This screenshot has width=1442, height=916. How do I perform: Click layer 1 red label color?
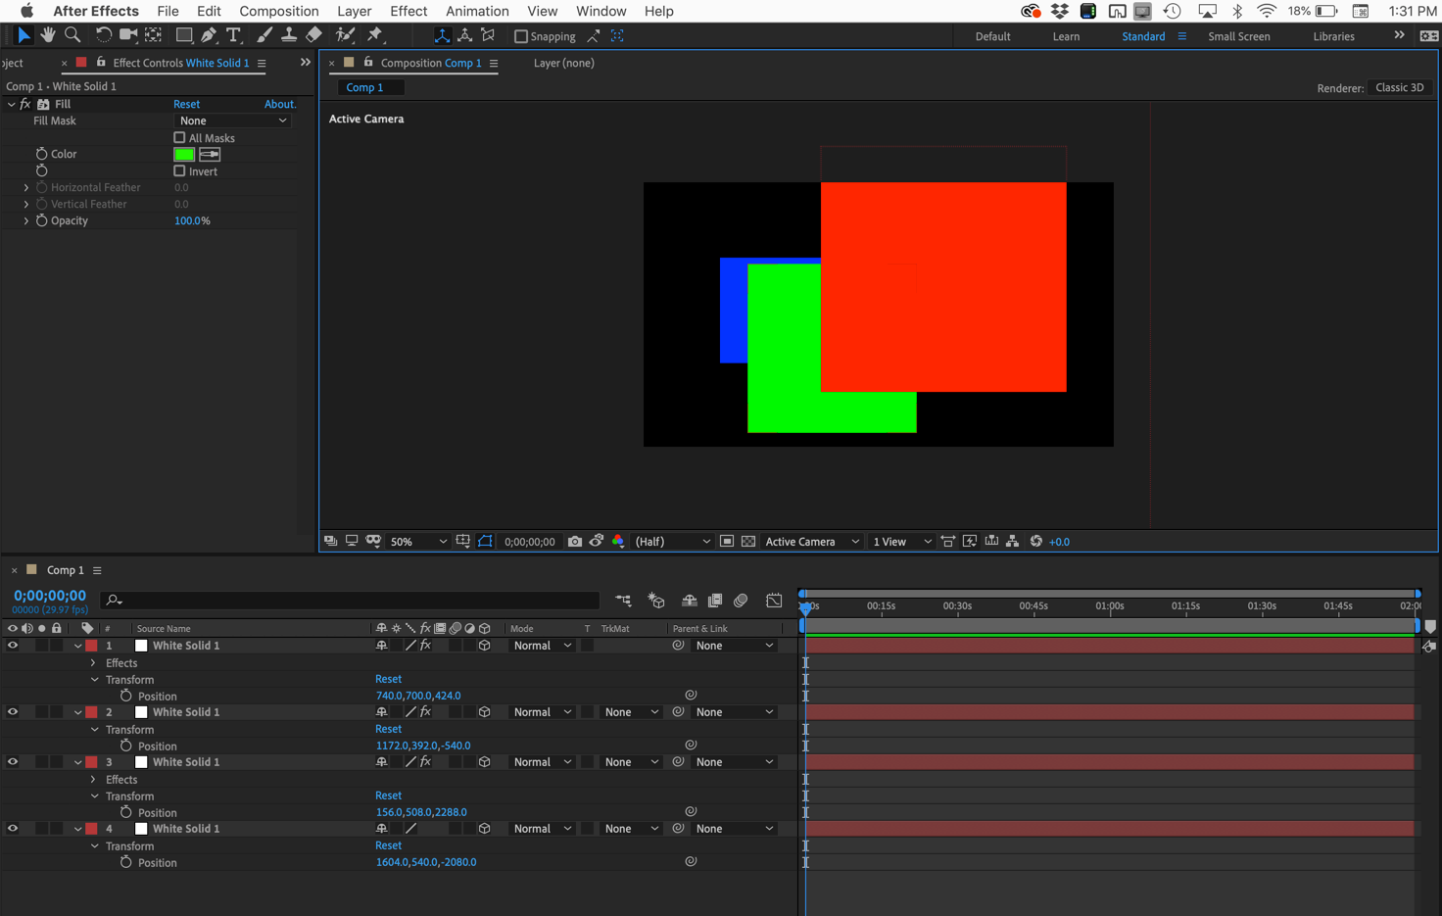coord(91,646)
